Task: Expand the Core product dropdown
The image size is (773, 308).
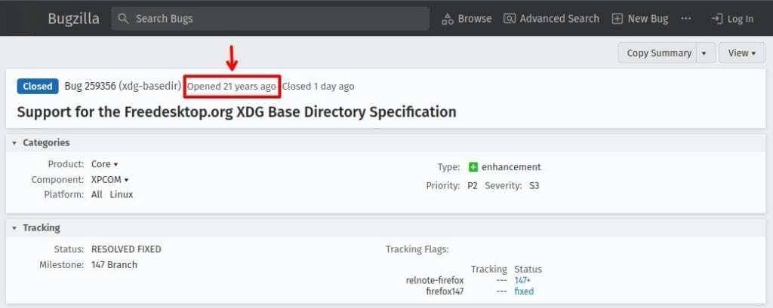Action: click(x=105, y=164)
